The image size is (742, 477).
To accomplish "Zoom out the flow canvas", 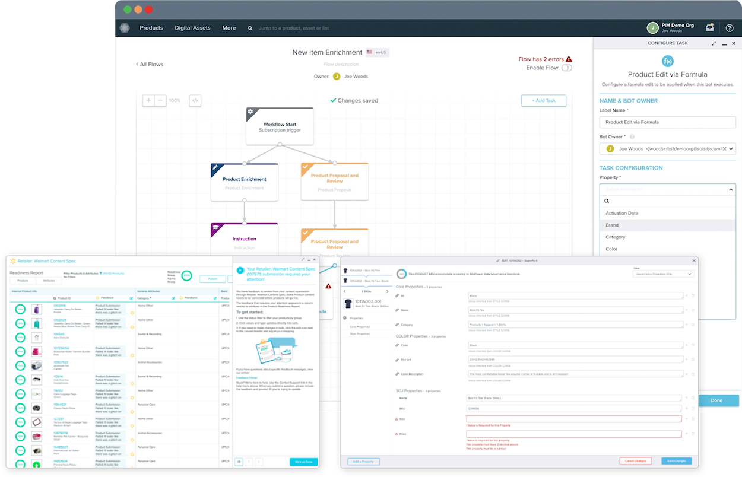I will click(x=160, y=100).
